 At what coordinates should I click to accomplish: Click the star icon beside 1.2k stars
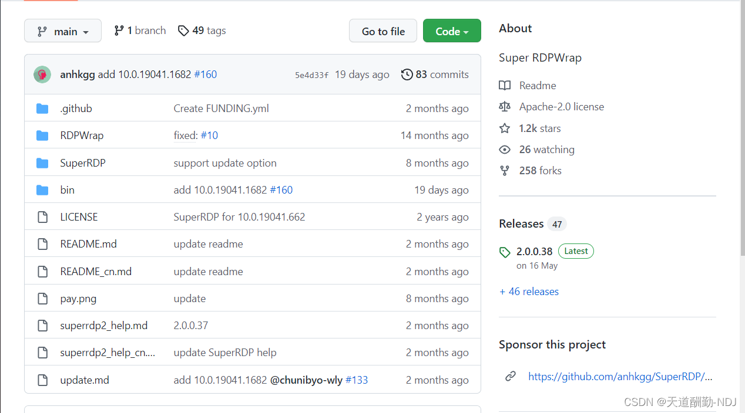click(x=505, y=128)
